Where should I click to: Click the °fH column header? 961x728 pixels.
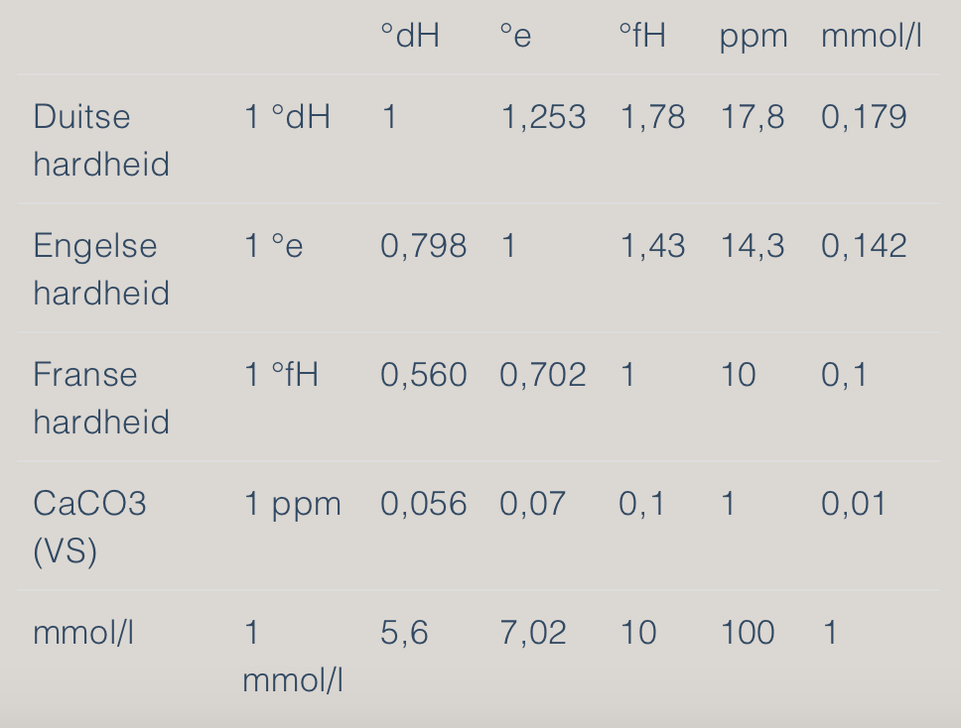(x=641, y=37)
